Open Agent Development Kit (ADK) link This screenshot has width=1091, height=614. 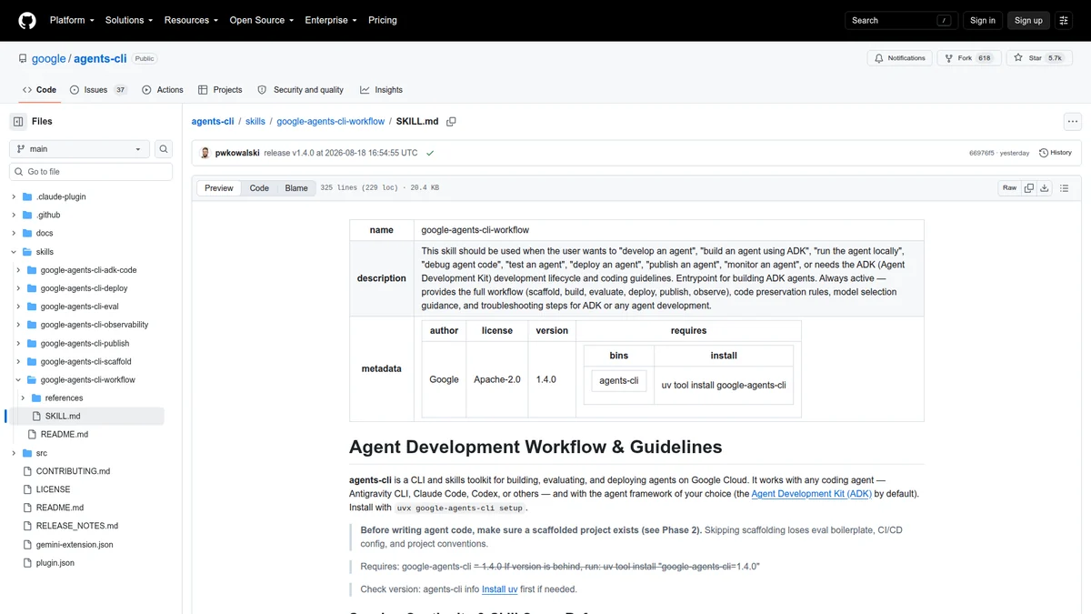point(811,494)
